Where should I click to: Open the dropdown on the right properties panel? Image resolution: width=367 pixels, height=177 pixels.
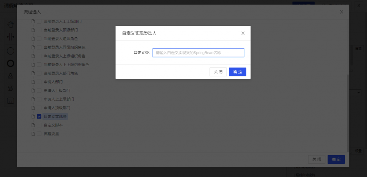click(x=358, y=92)
